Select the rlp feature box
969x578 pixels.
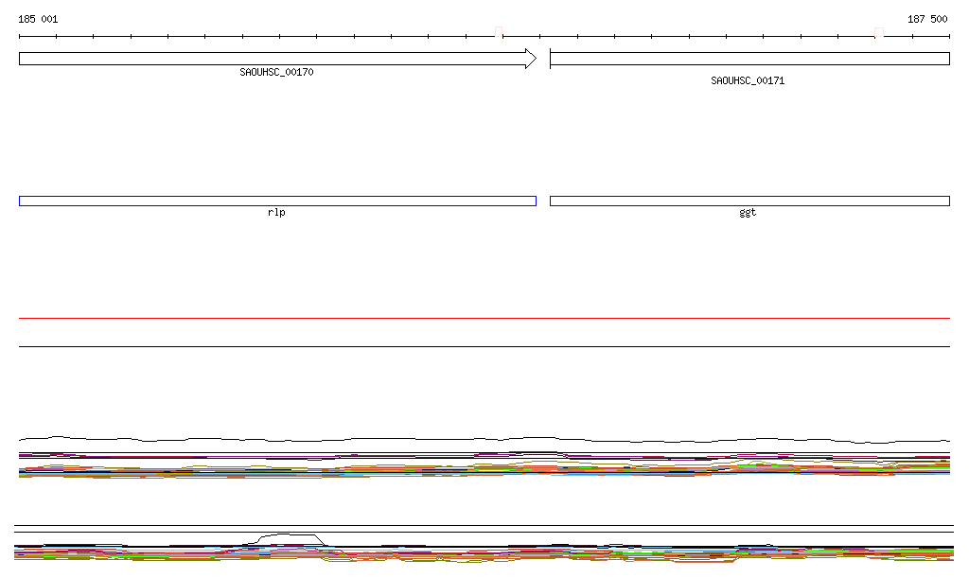click(277, 201)
